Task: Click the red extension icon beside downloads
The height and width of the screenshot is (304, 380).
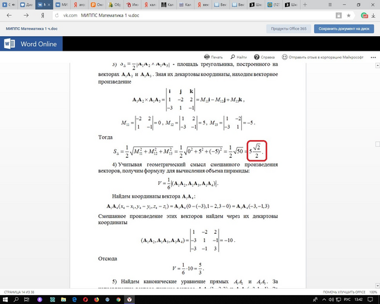Action: pos(364,15)
